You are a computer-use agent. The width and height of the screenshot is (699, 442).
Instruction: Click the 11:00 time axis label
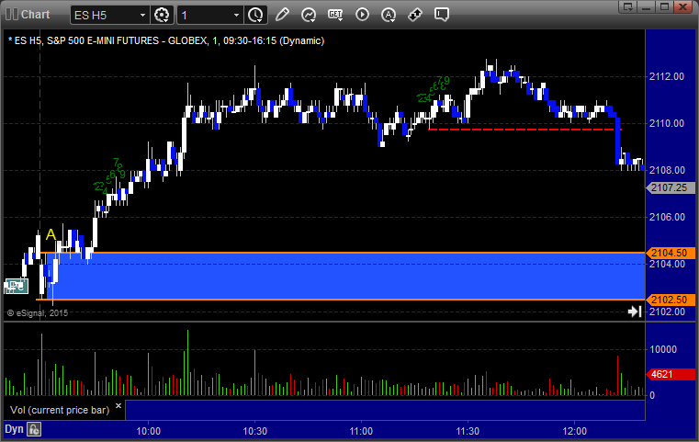(361, 431)
